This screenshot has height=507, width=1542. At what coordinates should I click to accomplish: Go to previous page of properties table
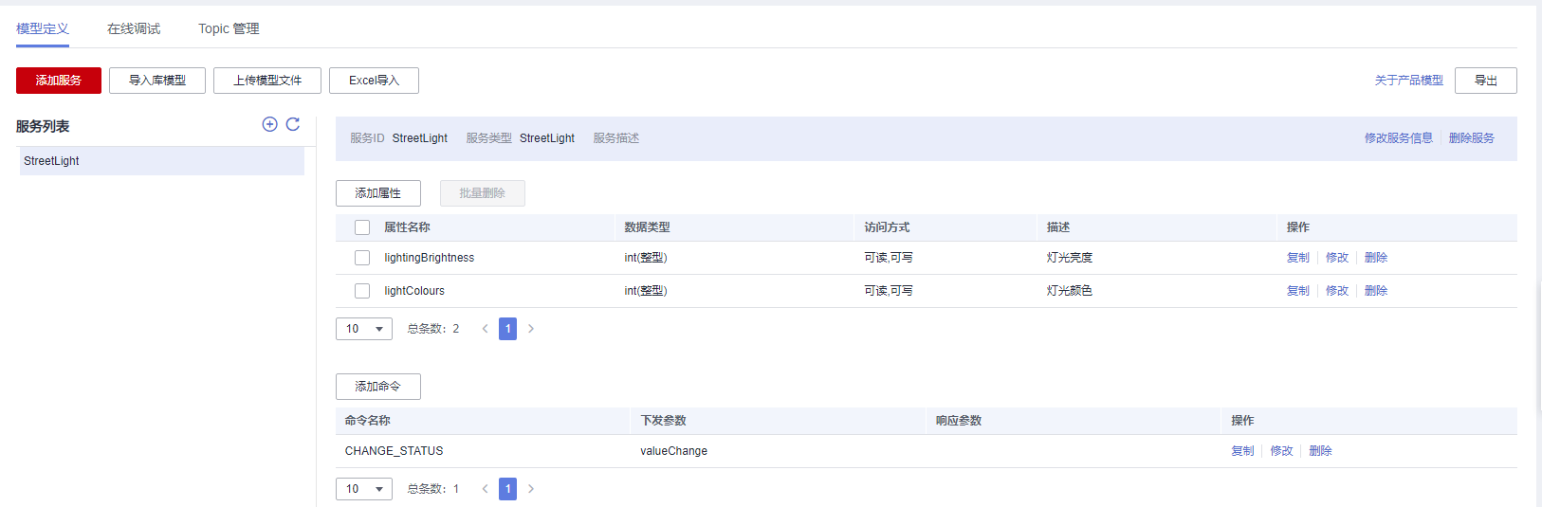pos(485,329)
